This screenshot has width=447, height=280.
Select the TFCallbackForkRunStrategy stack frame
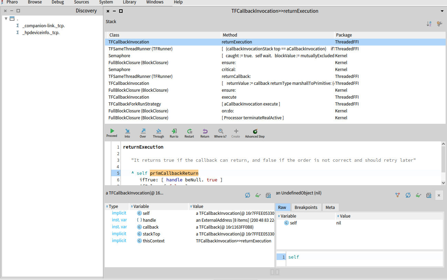(x=135, y=104)
